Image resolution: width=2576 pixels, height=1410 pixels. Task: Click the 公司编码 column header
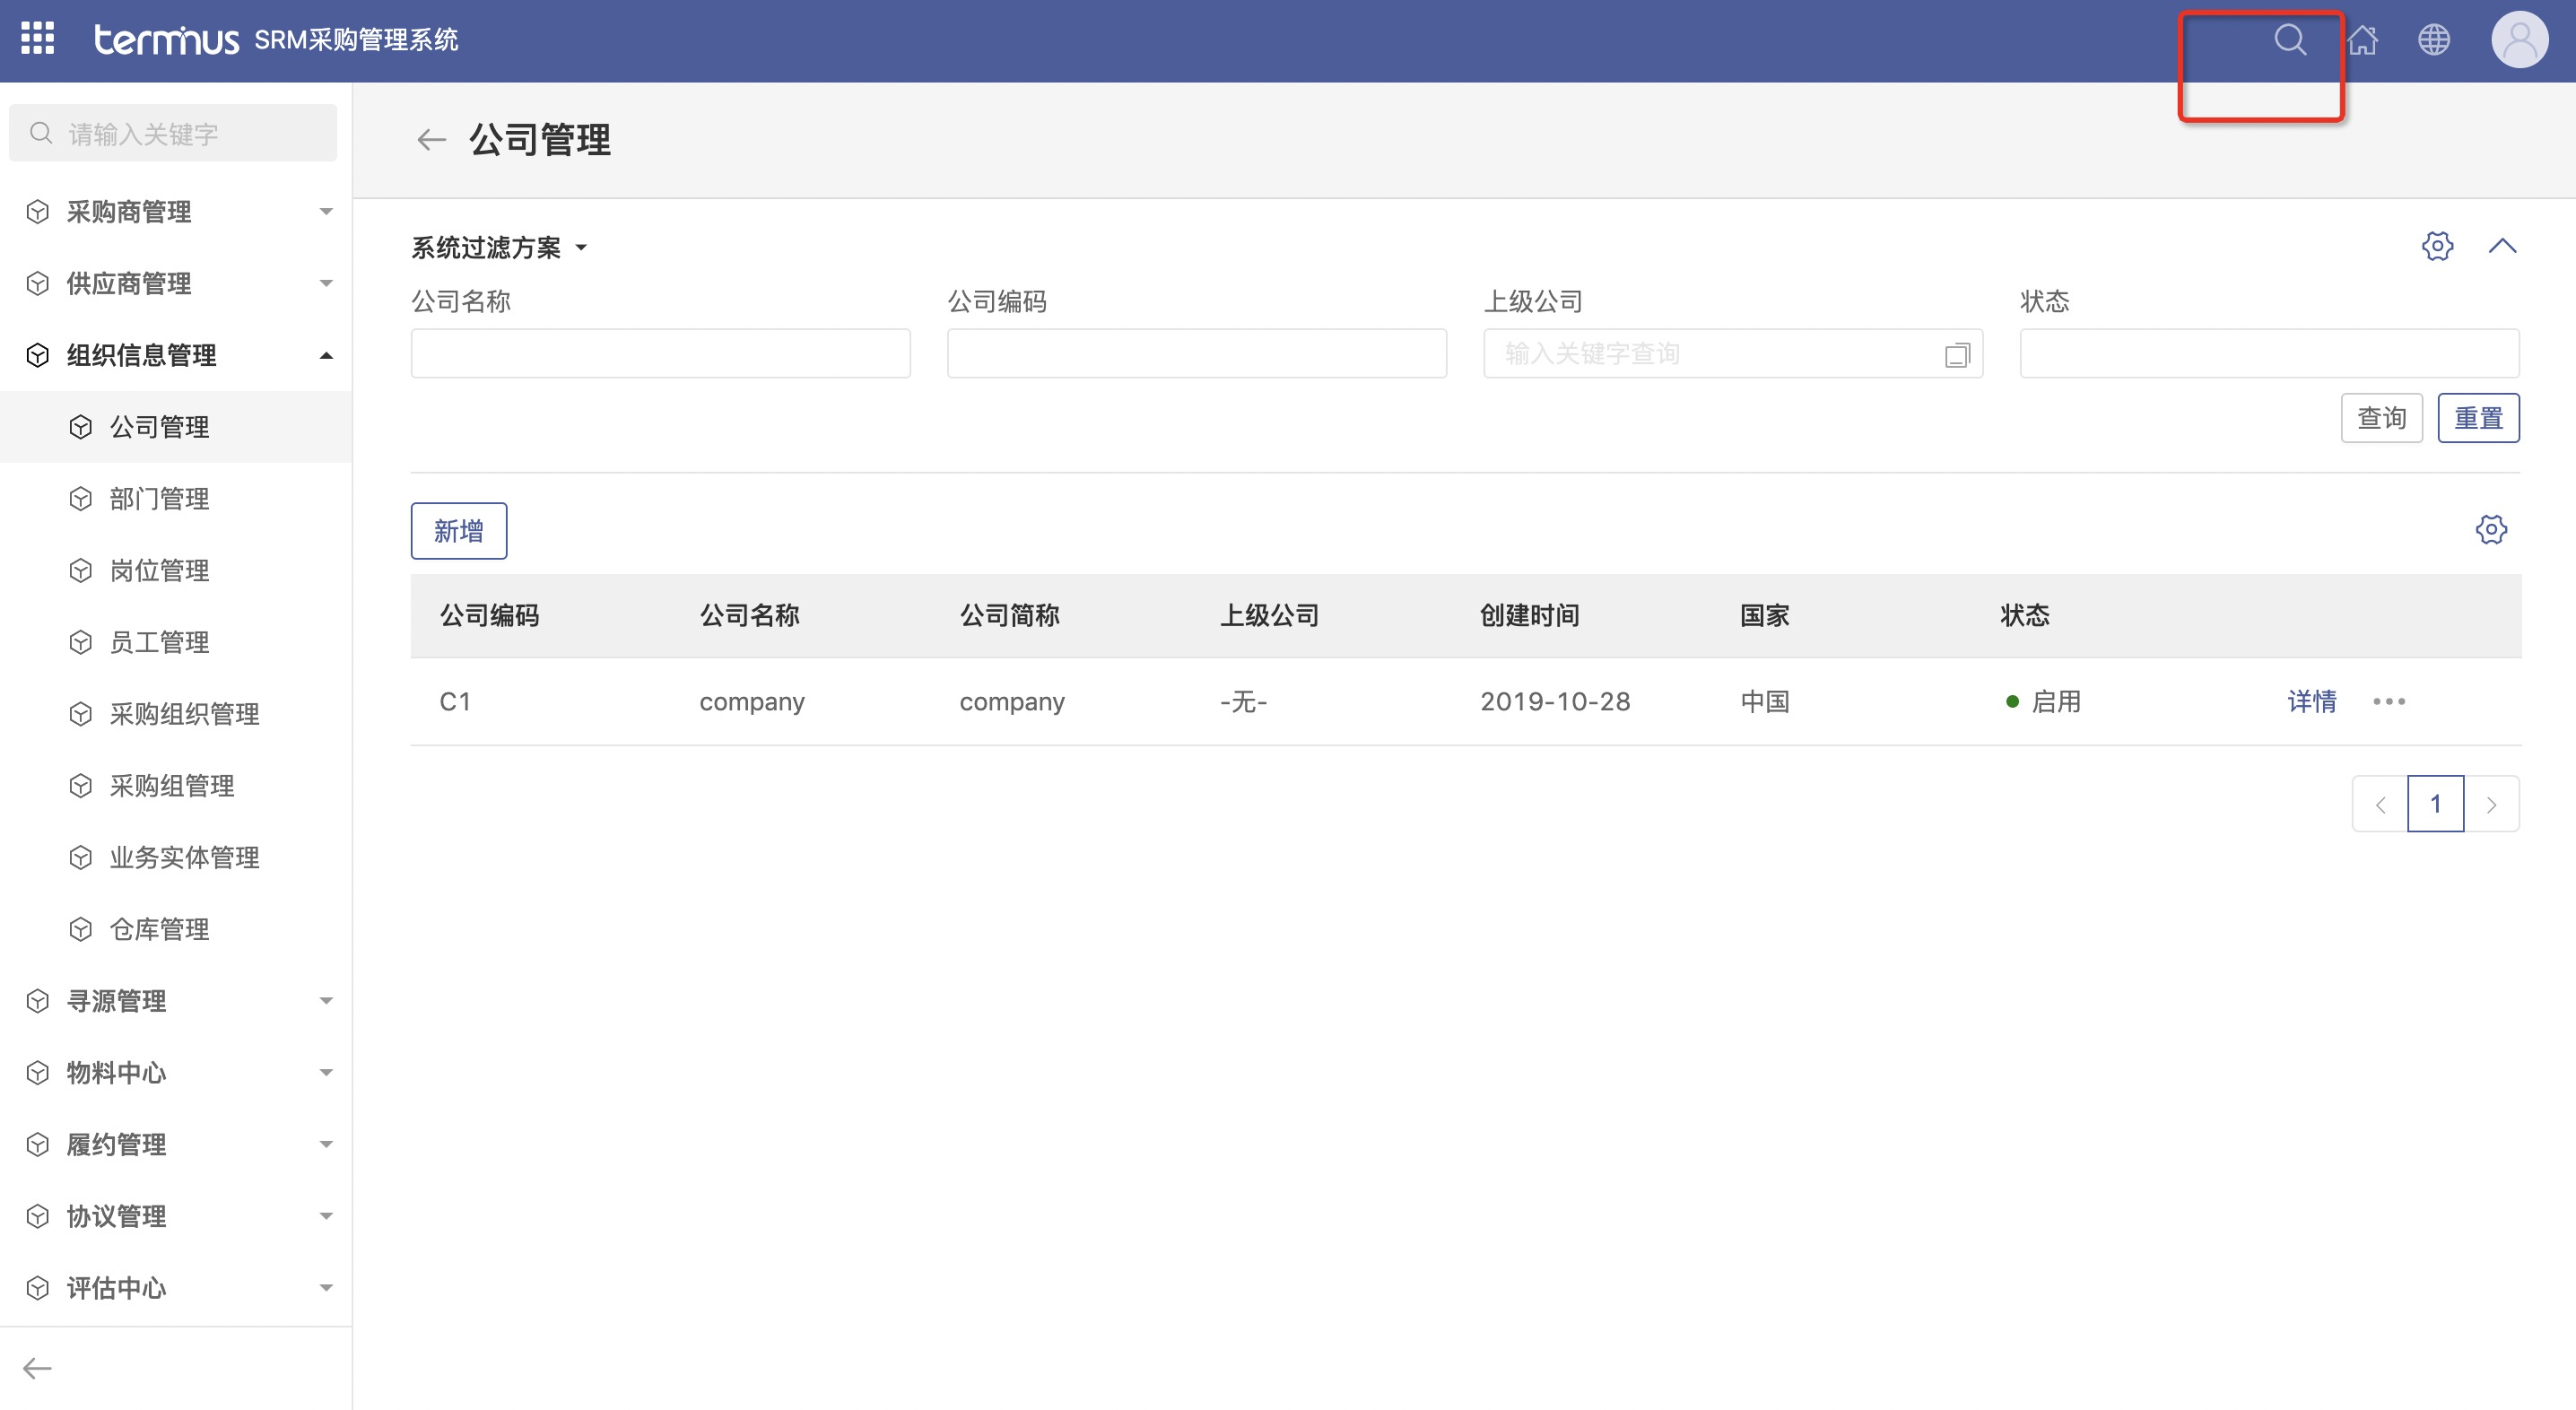489,616
